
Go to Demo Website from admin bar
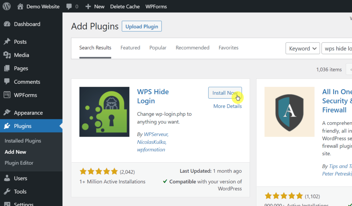point(43,7)
